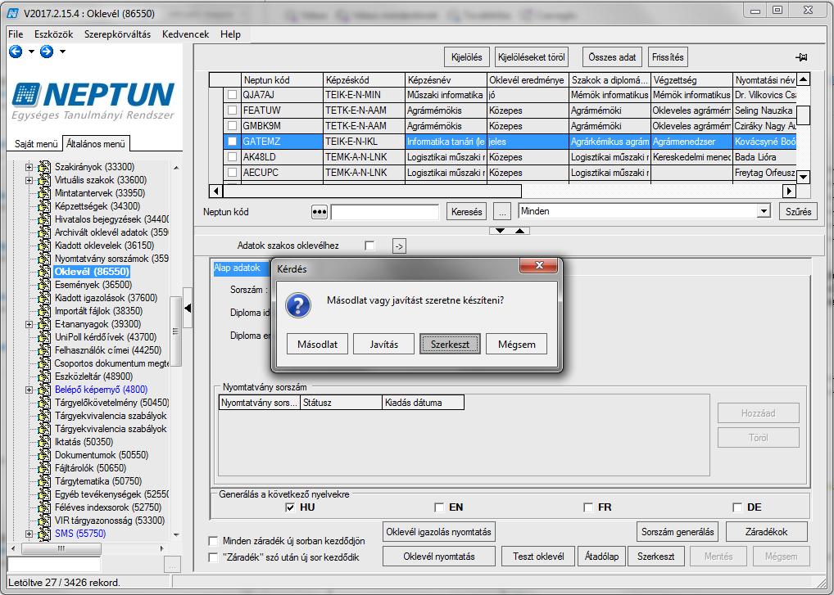Image resolution: width=834 pixels, height=595 pixels.
Task: Toggle the Adatok szakos oklevélhez checkbox
Action: click(369, 246)
